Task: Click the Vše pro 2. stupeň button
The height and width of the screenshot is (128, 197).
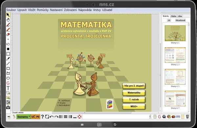Action: tap(134, 86)
